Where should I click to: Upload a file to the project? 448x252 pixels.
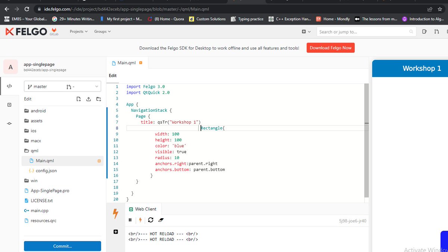coord(88,99)
